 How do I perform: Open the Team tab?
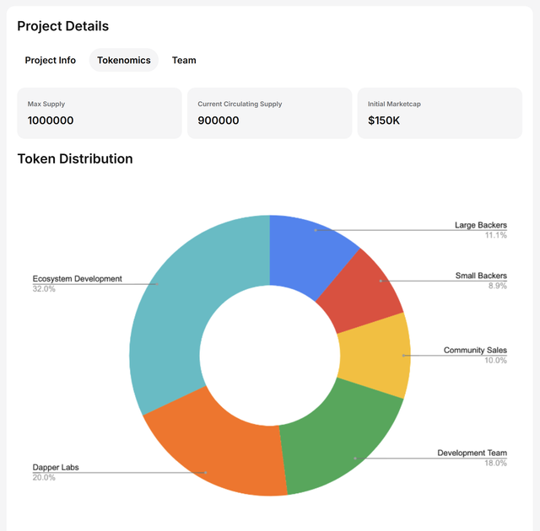[x=184, y=61]
